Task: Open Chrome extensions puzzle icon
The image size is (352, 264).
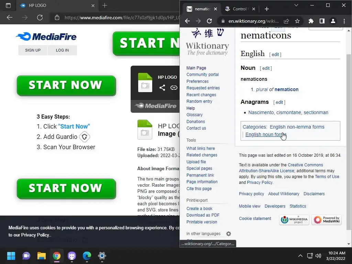Action: [x=311, y=21]
